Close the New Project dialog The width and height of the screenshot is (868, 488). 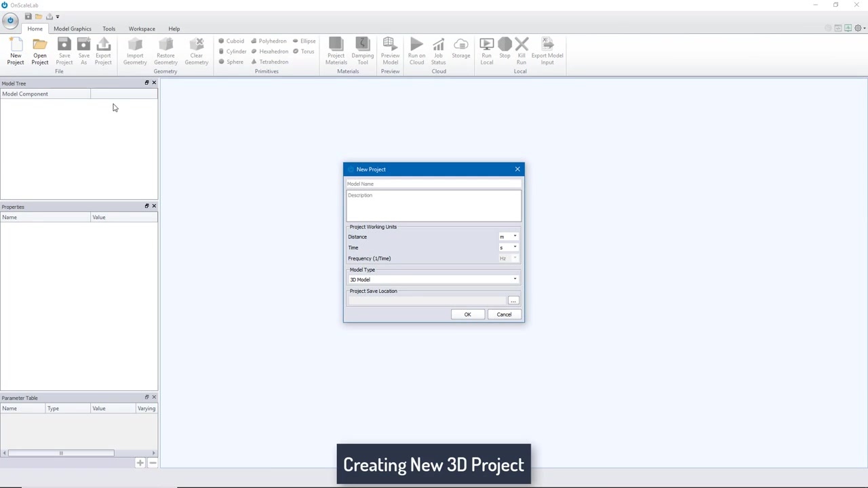point(517,169)
